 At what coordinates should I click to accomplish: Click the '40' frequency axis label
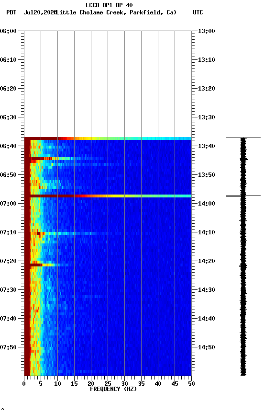click(158, 384)
